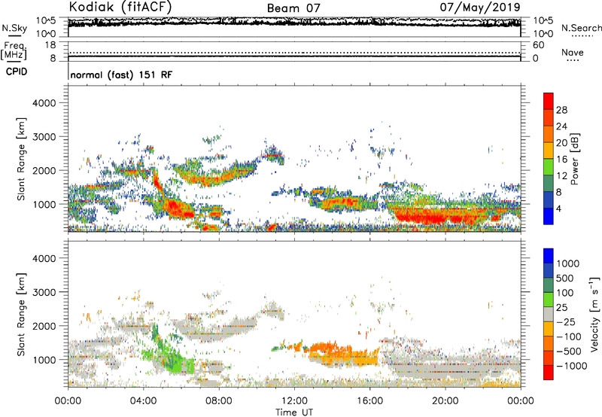Viewport: 602px width, 417px height.
Task: Click the '16:00' time axis tick label
Action: 369,401
